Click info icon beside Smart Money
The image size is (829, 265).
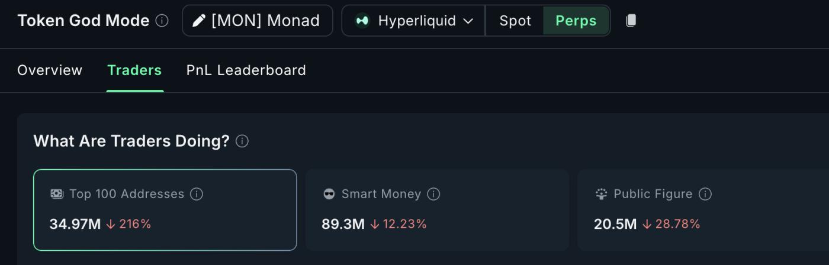[x=433, y=194]
